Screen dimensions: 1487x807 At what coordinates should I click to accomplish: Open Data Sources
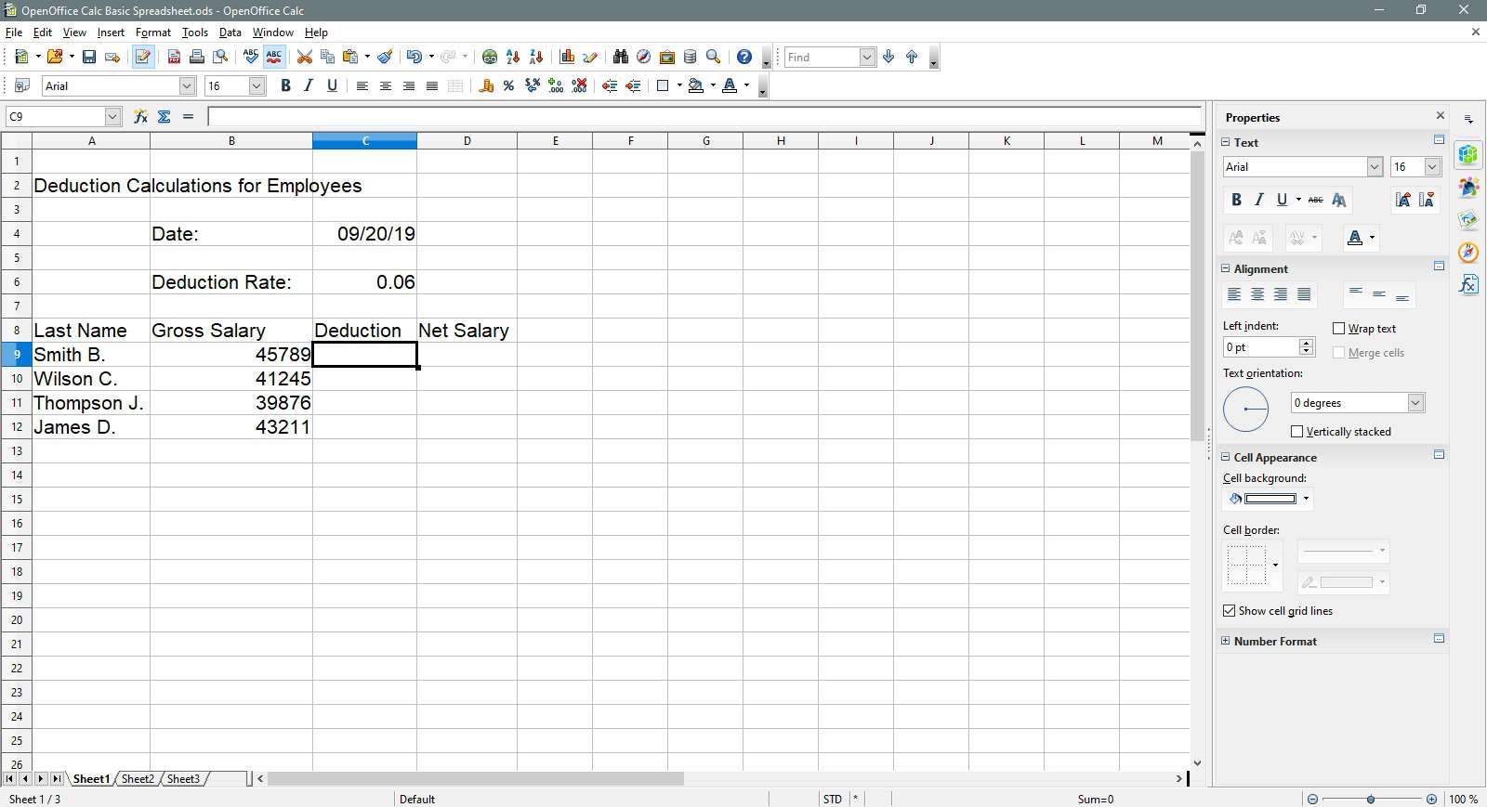[x=691, y=57]
